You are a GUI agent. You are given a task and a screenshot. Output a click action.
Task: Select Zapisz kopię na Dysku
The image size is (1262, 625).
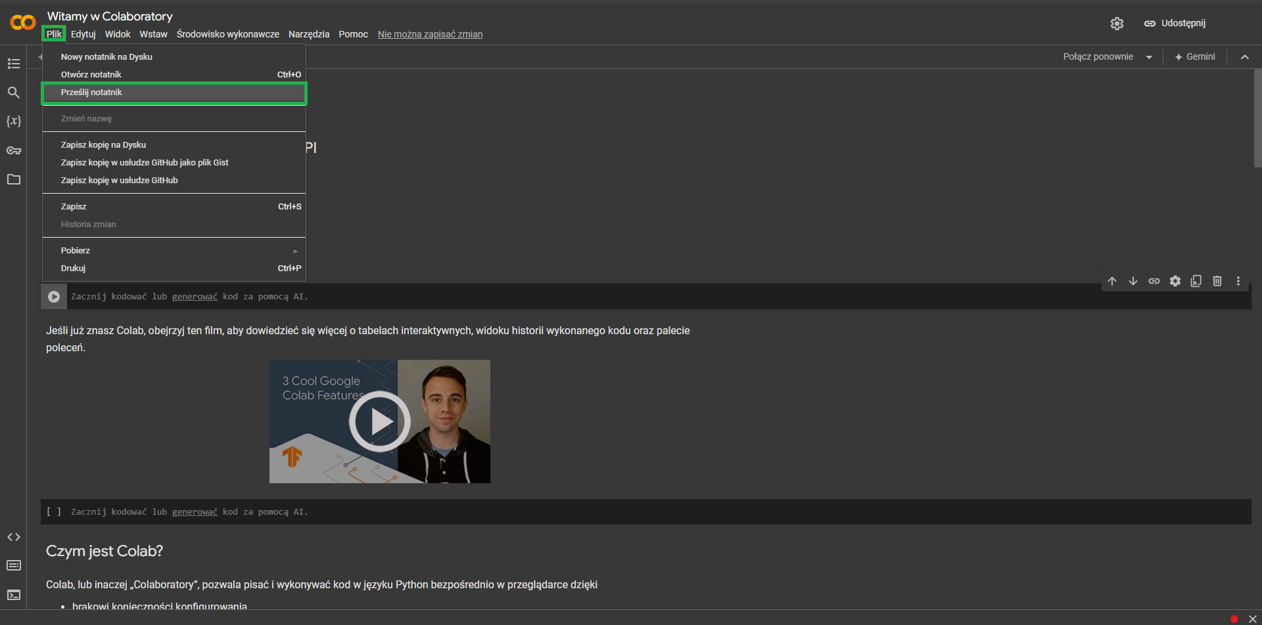(174, 145)
